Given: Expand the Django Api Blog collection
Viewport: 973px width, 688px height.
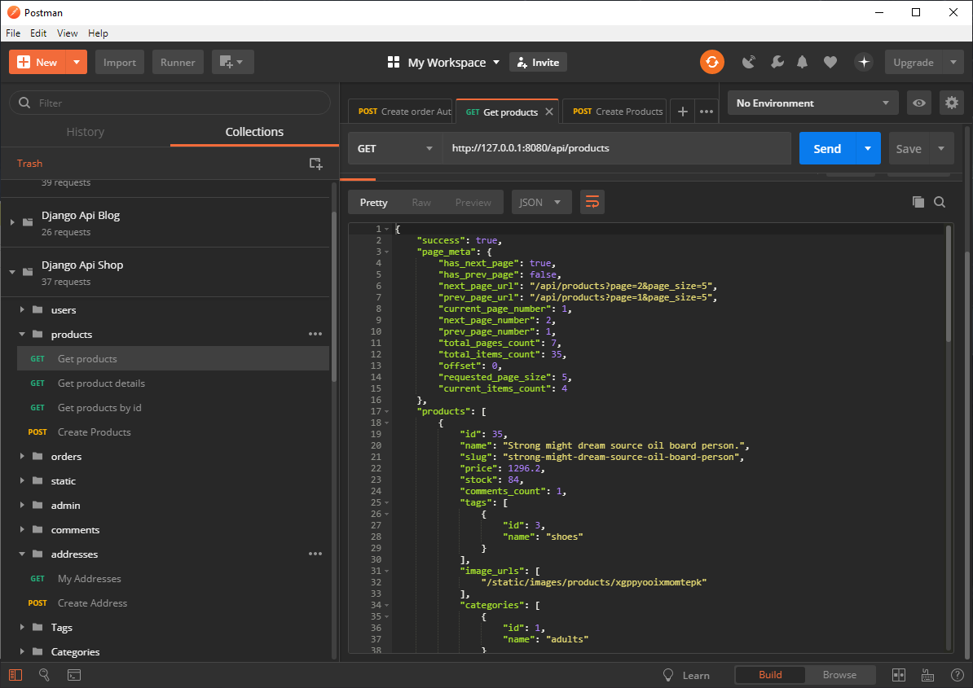Looking at the screenshot, I should [11, 222].
